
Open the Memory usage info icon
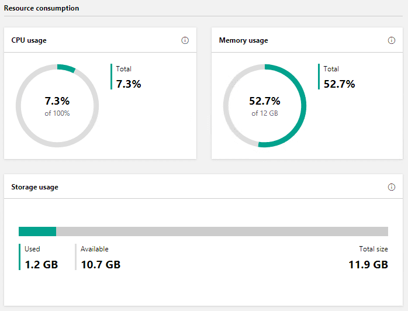click(392, 40)
